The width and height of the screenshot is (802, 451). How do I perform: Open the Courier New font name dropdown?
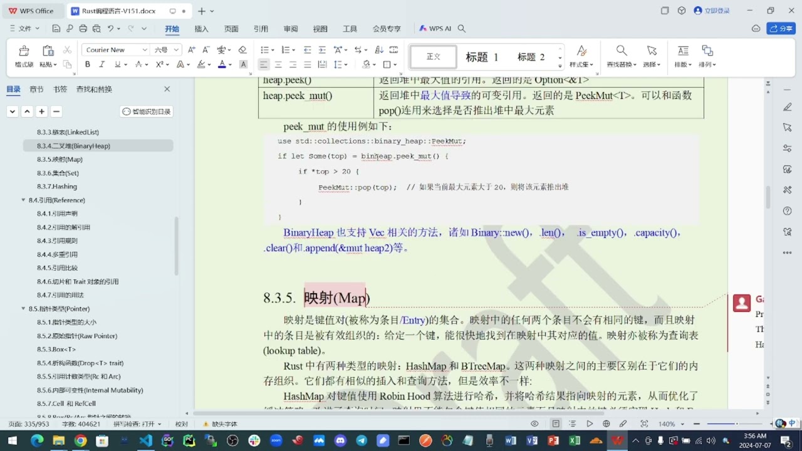point(144,50)
